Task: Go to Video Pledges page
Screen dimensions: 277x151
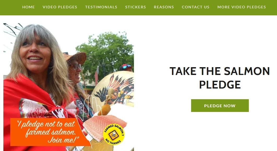Action: [60, 7]
